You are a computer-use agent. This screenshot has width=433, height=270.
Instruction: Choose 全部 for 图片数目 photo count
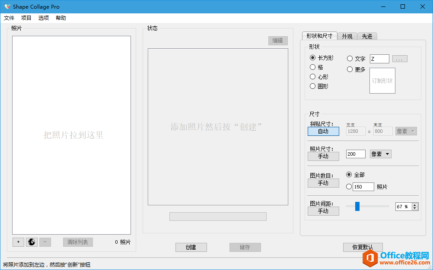coord(349,174)
